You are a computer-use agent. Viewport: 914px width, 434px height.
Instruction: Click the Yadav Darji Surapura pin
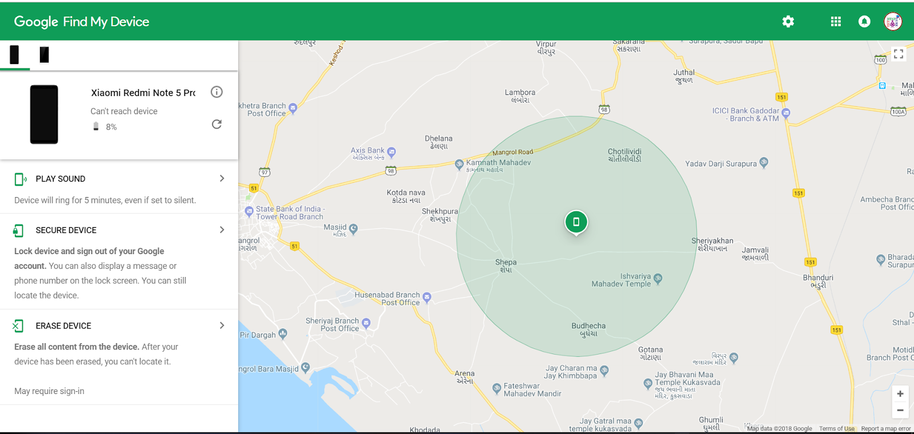pyautogui.click(x=764, y=162)
